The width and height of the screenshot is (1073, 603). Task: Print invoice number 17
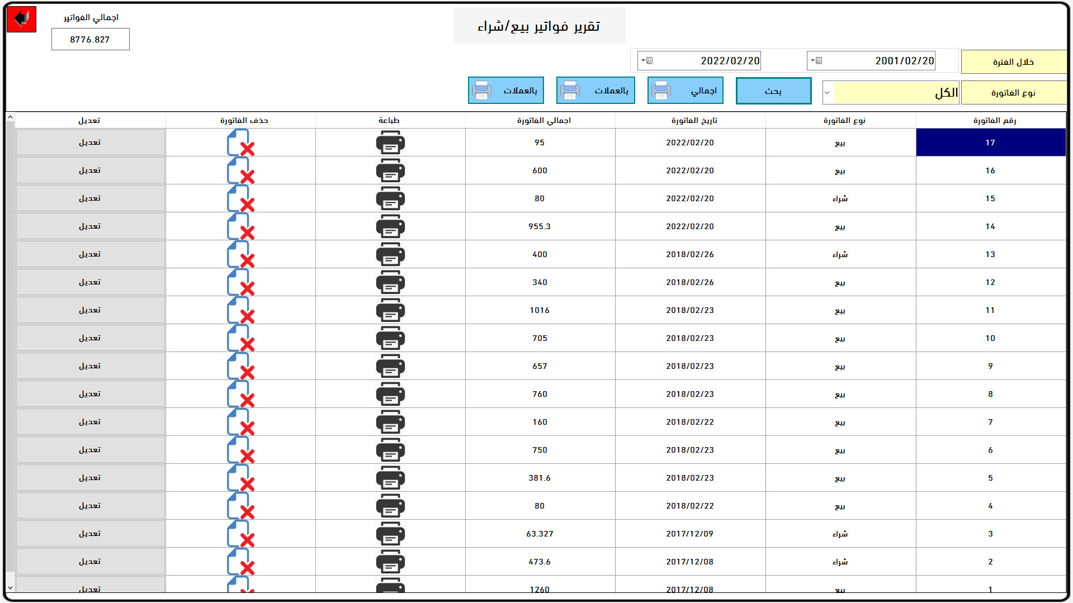(x=390, y=143)
